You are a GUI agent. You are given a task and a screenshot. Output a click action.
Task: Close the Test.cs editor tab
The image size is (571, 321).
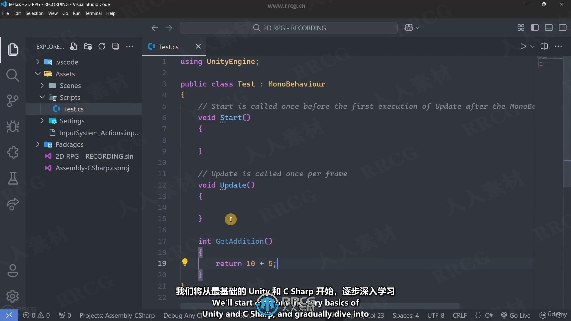pyautogui.click(x=198, y=46)
